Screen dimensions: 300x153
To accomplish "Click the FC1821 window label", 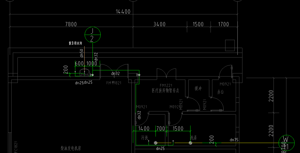I will (x=16, y=147).
